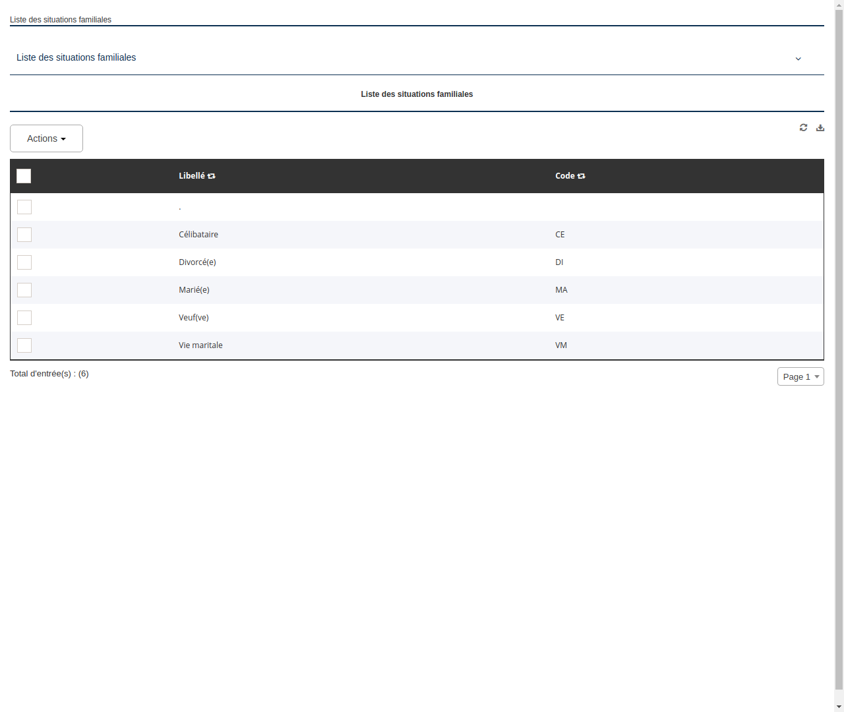Click the Libellé column header
This screenshot has height=712, width=844.
pos(191,176)
